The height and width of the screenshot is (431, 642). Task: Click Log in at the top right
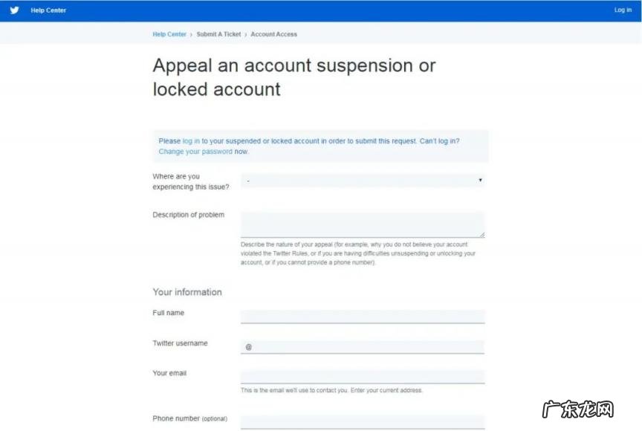623,10
